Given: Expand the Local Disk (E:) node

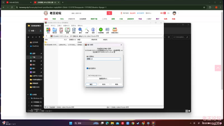Looking at the screenshot, I should point(29,106).
